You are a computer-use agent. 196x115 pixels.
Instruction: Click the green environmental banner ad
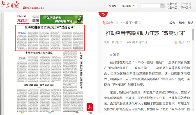pos(61,19)
